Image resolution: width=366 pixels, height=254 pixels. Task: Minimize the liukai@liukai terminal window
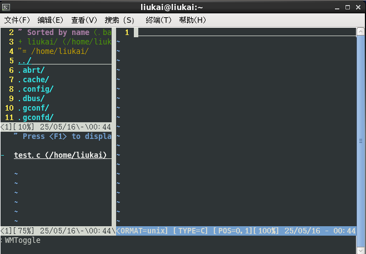point(337,8)
